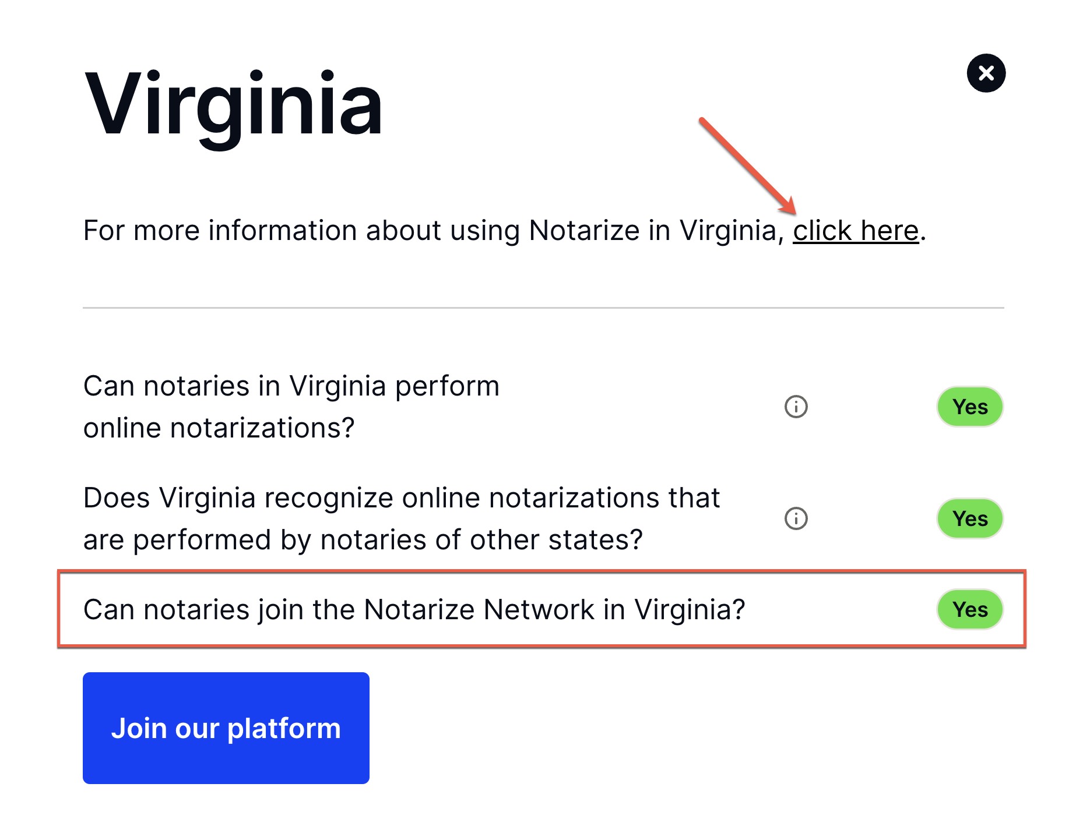Click the 'Does Virginia recognize online notarizations' question
The height and width of the screenshot is (840, 1083).
pos(402,498)
